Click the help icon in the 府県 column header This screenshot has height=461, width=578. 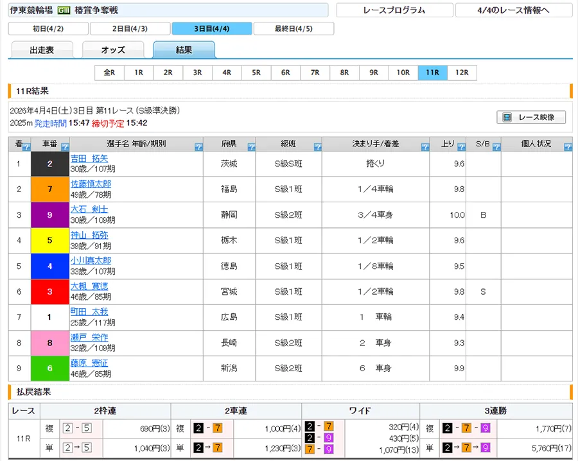click(251, 147)
